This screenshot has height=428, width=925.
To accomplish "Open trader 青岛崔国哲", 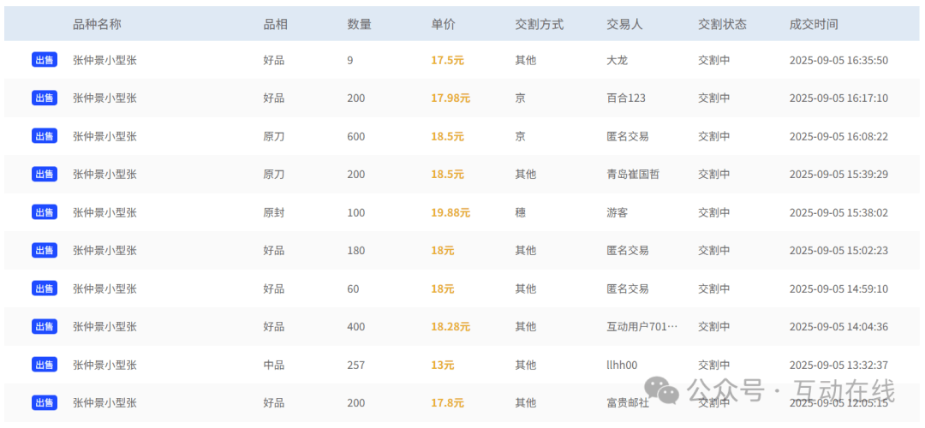I will pyautogui.click(x=633, y=174).
